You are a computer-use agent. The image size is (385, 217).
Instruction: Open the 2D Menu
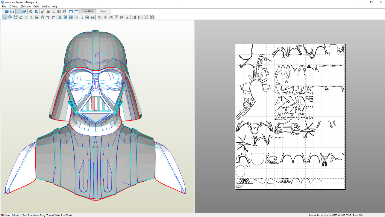pos(26,6)
